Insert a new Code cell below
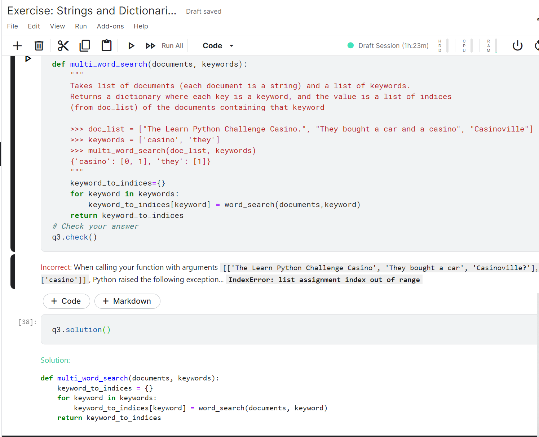The height and width of the screenshot is (437, 539). pyautogui.click(x=66, y=301)
